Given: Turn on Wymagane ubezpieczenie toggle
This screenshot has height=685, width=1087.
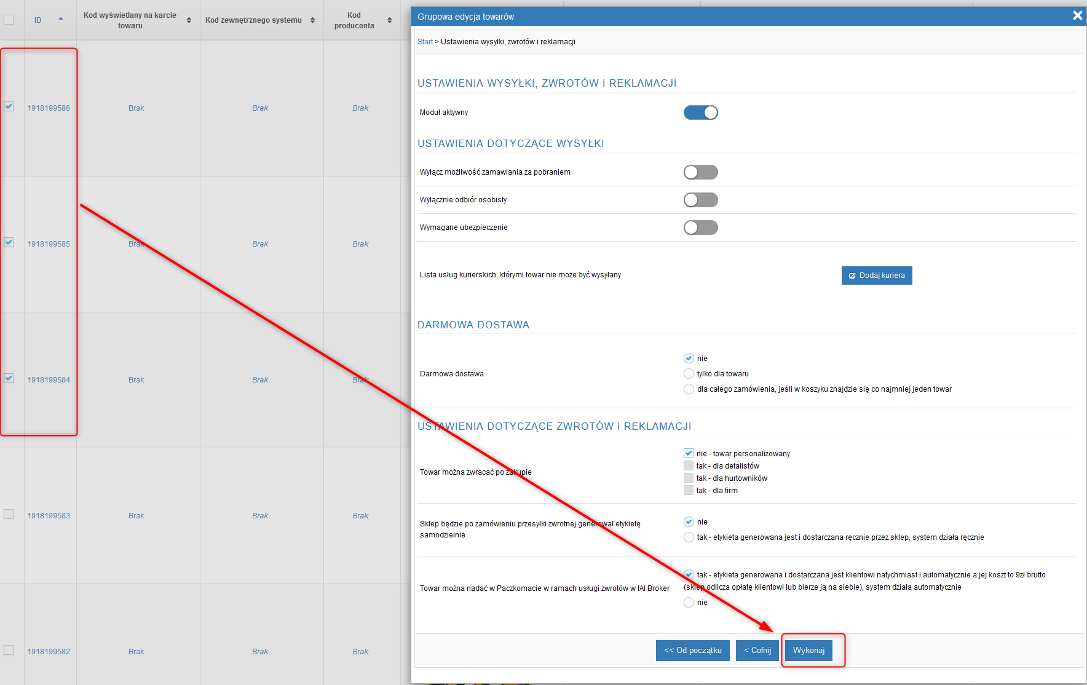Looking at the screenshot, I should click(x=700, y=228).
